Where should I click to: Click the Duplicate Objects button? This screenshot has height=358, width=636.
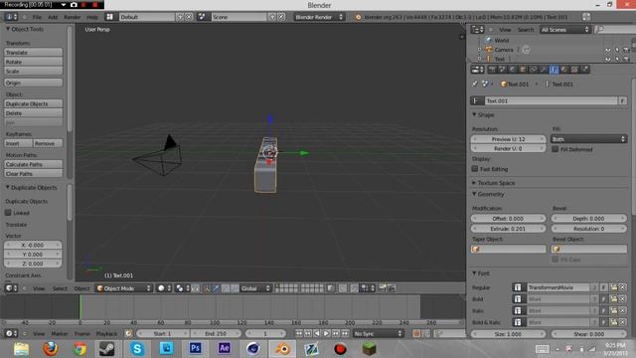33,103
